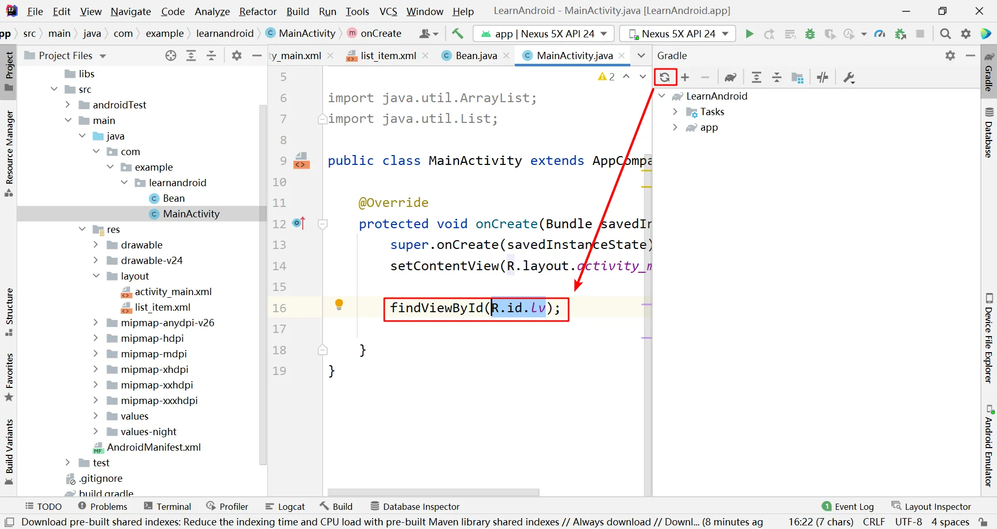Screen dimensions: 997x529
Task: Toggle Gradle offline mode icon
Action: 823,77
